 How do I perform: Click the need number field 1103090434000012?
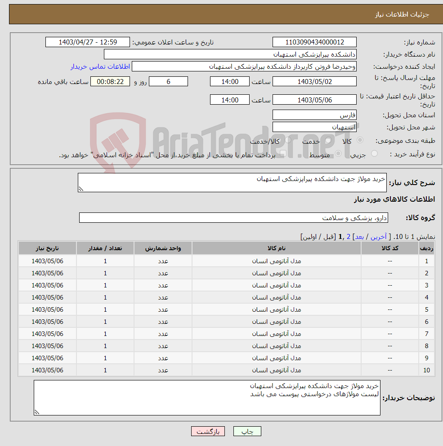(314, 42)
